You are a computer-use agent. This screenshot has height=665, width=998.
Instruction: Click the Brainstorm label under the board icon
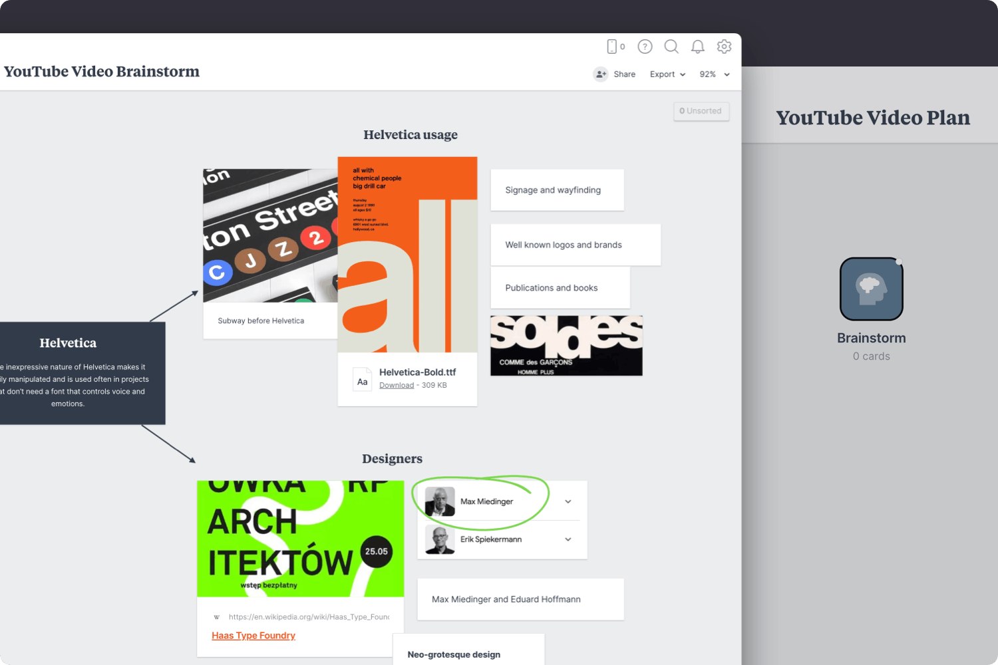click(x=872, y=338)
